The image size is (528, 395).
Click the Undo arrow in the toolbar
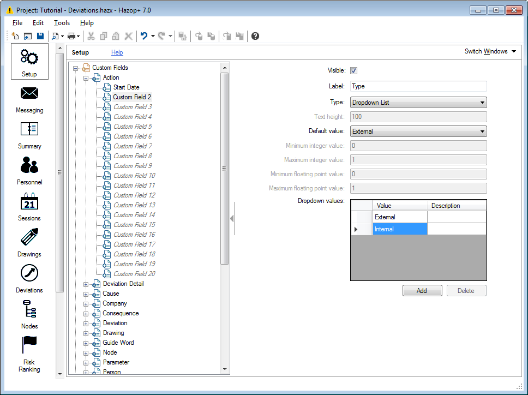click(144, 36)
